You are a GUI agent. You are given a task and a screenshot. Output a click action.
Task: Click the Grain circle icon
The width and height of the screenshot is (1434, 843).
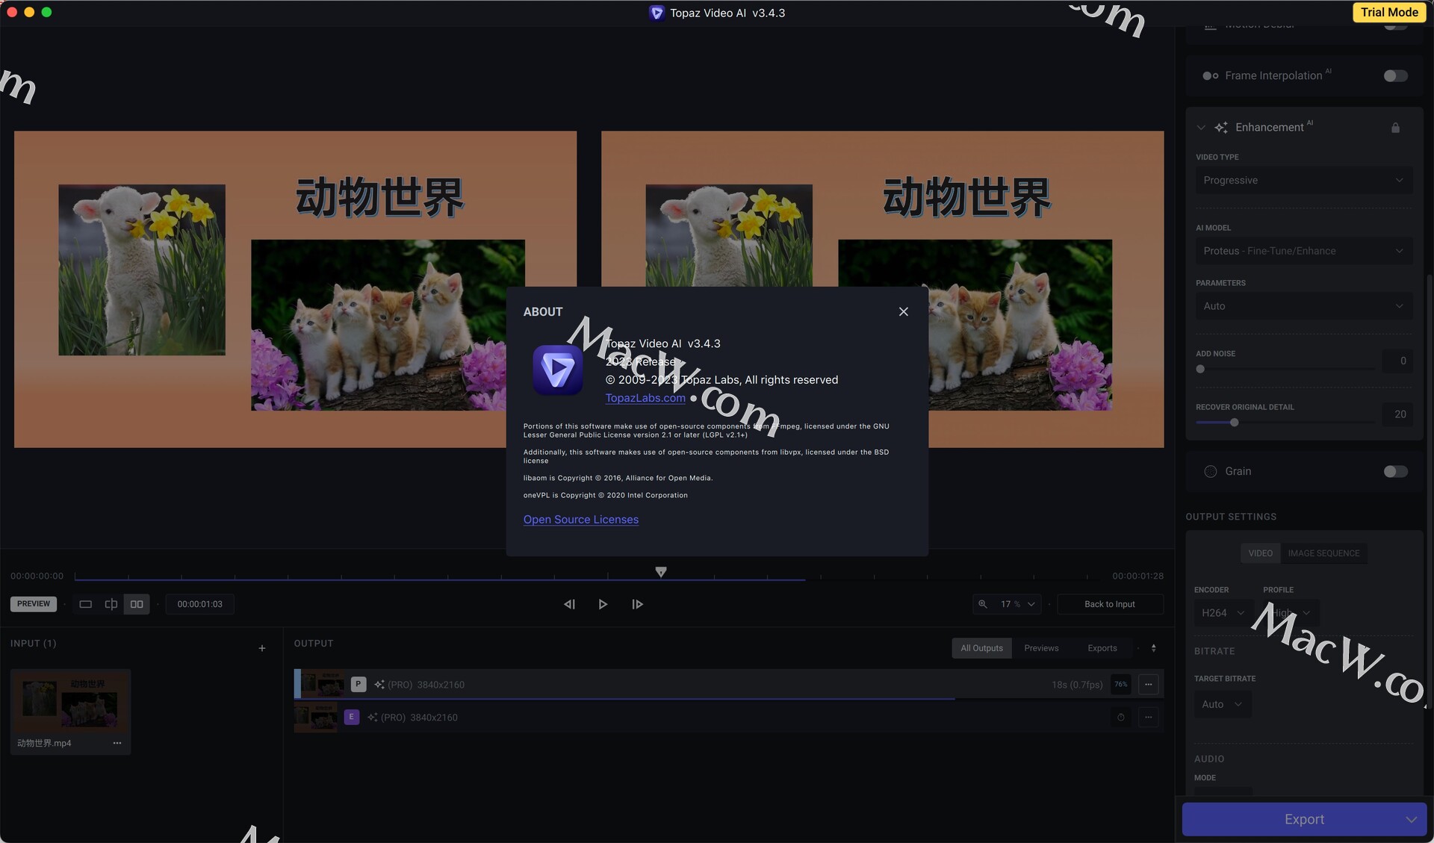coord(1211,471)
